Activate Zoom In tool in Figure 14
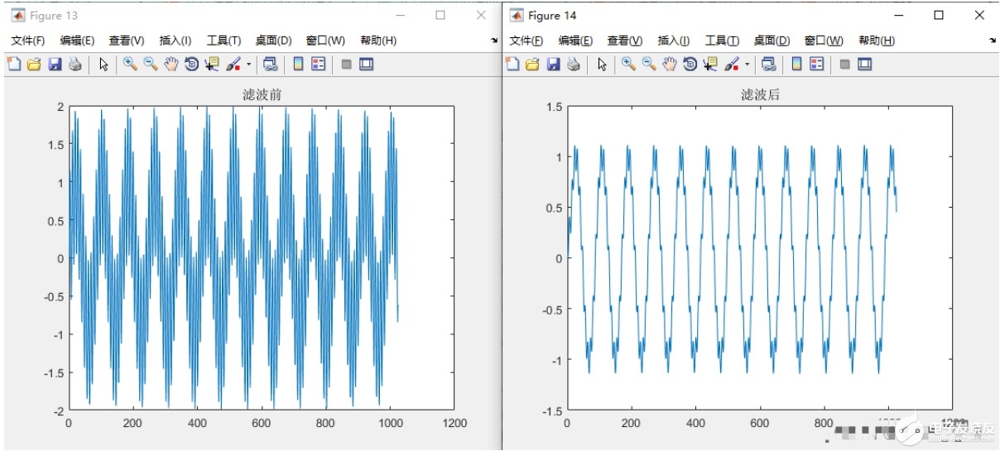Screen dimensions: 1000x451 point(628,64)
